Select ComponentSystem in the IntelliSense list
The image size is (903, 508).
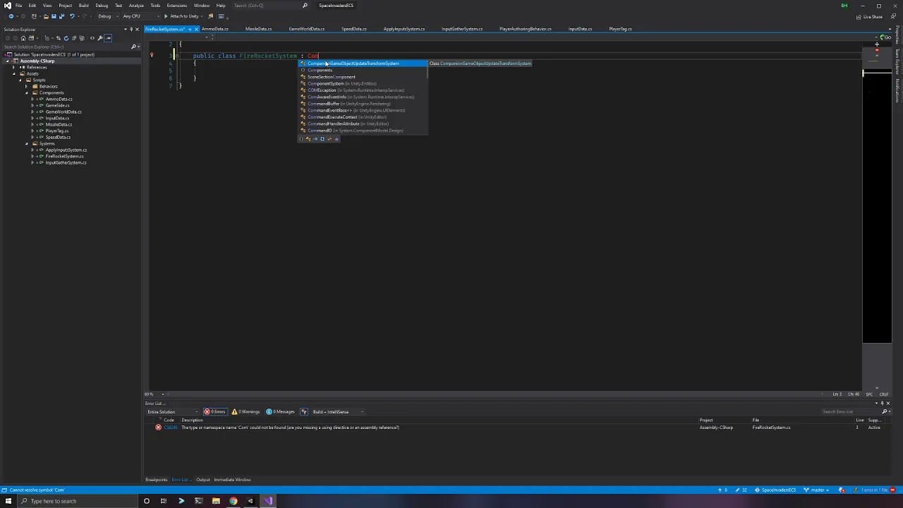coord(363,83)
